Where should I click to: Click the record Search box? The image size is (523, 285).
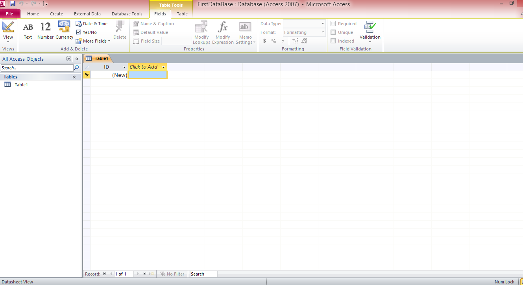pos(203,274)
